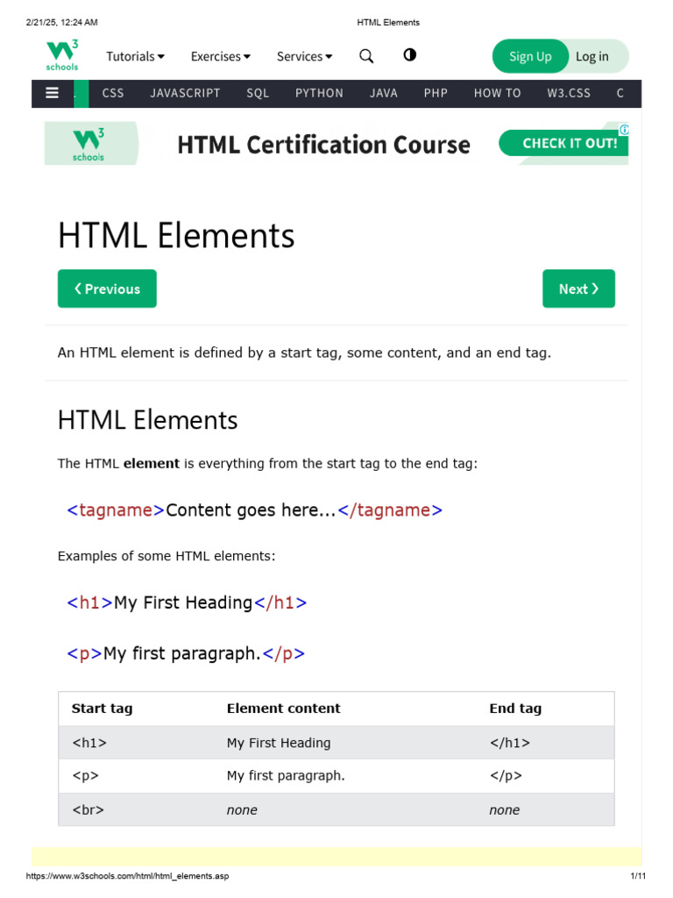Go to the CSS tutorial tab

tap(113, 93)
